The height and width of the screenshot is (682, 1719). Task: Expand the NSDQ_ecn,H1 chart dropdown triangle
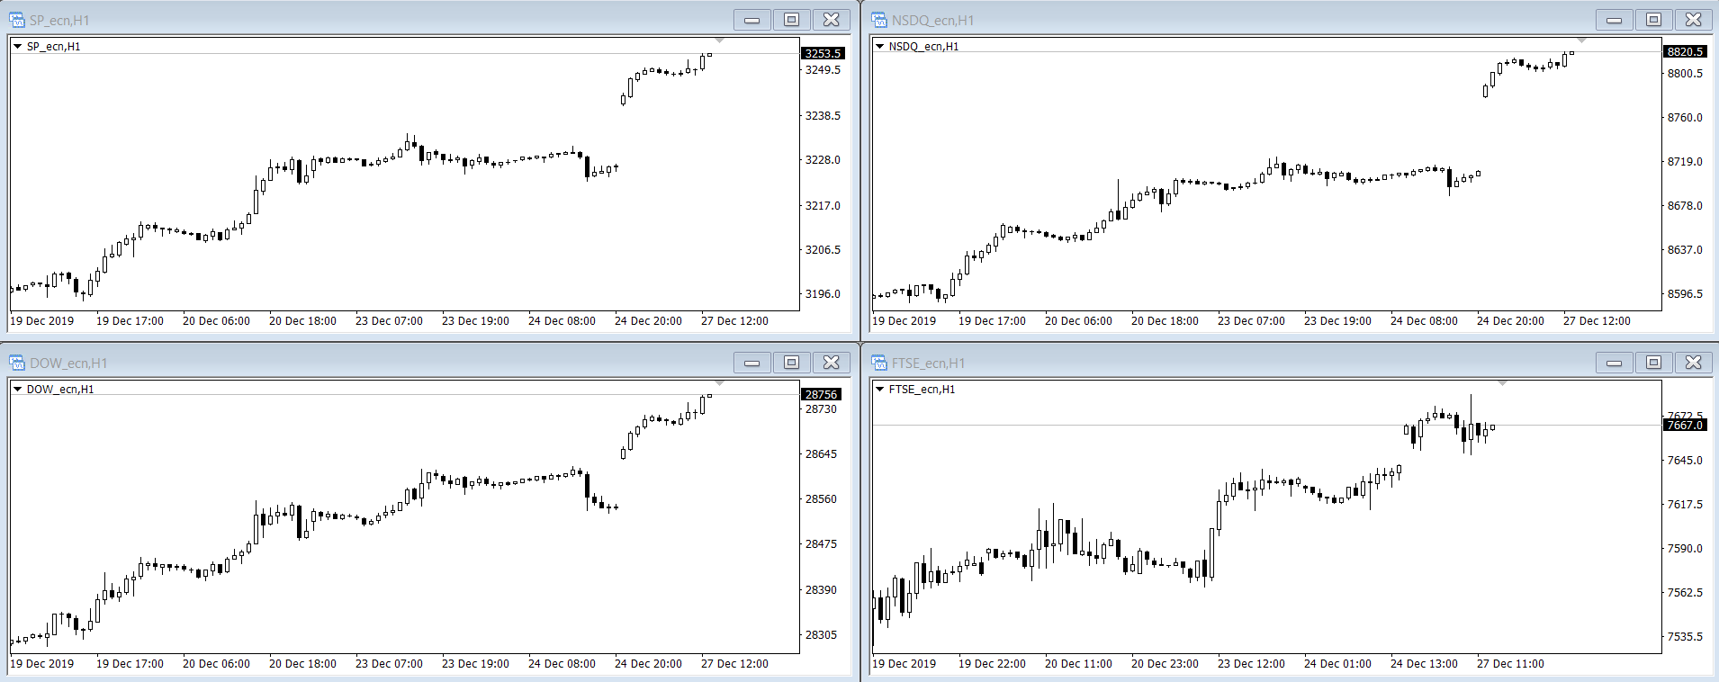tap(879, 46)
